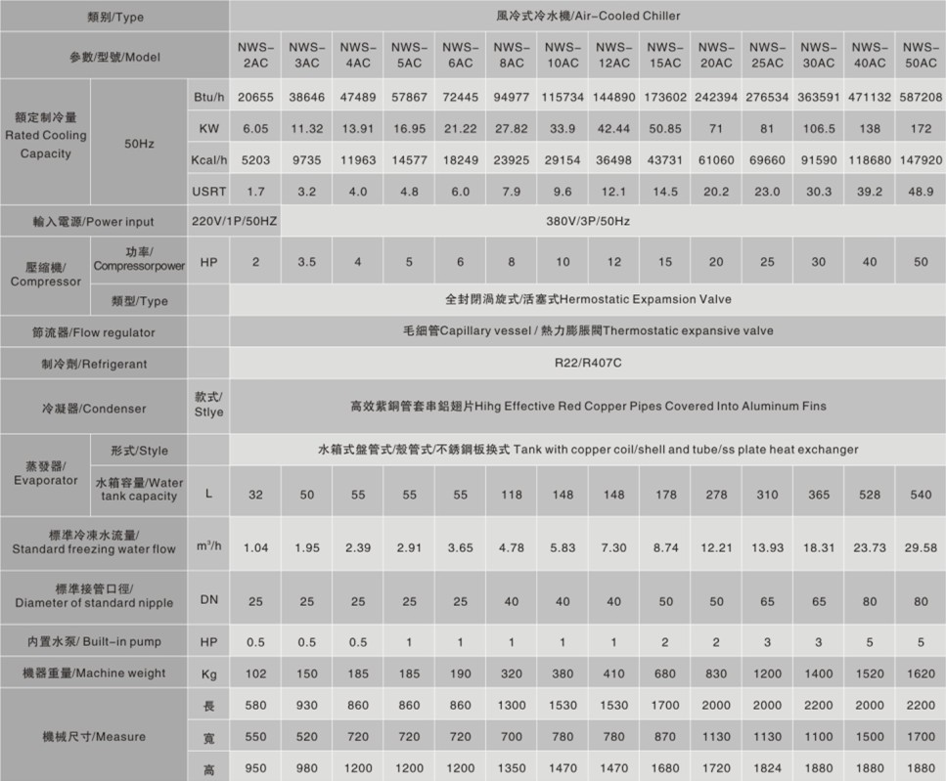This screenshot has height=781, width=946.
Task: Select the 50Hz frequency label cell
Action: click(x=138, y=144)
